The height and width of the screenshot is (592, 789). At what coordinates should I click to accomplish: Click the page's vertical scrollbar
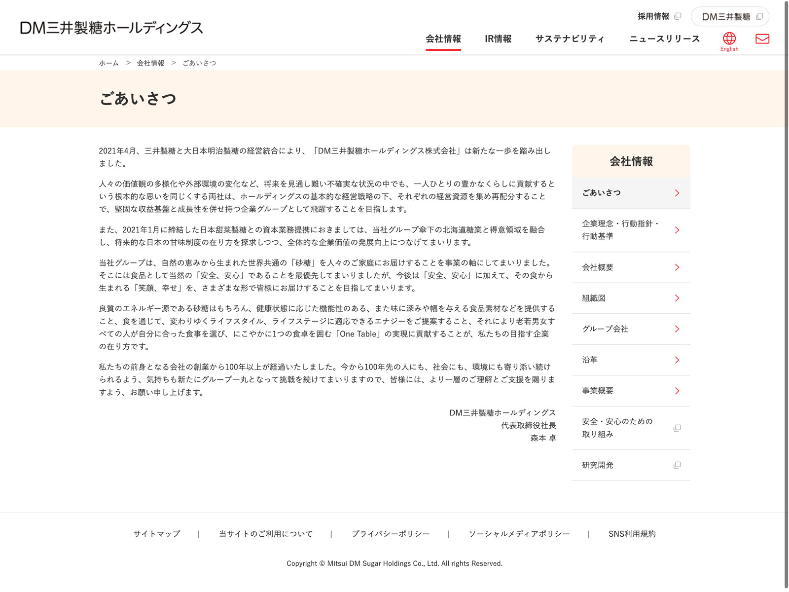coord(786,296)
